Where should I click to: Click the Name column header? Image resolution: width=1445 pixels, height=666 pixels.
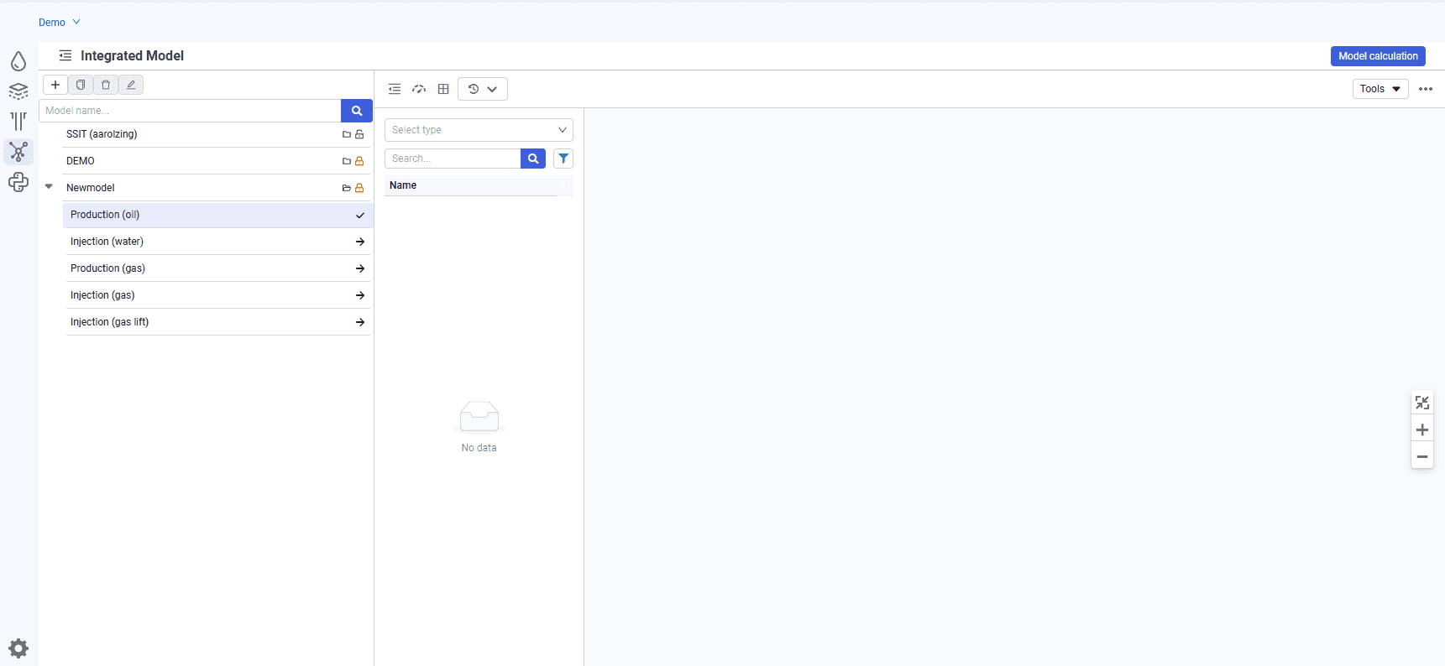click(470, 185)
